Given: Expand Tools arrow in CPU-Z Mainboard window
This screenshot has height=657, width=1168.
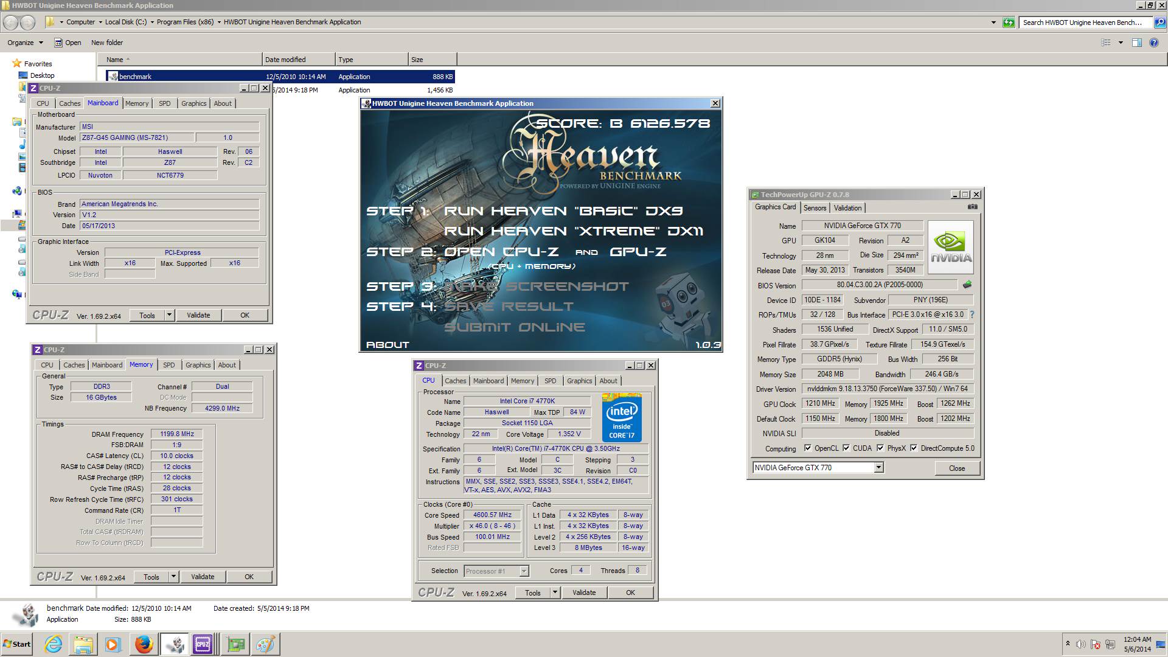Looking at the screenshot, I should (170, 315).
